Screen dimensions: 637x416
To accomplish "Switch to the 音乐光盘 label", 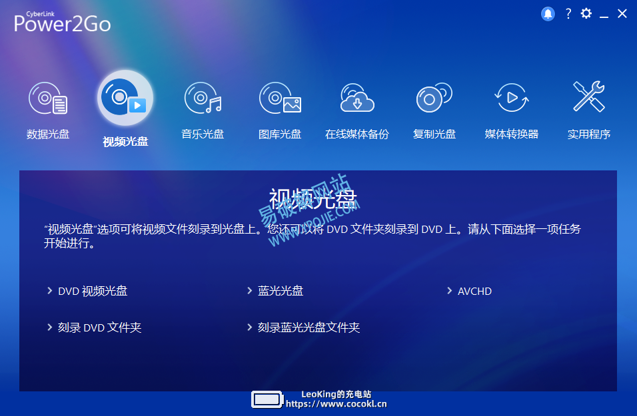I will [x=203, y=134].
